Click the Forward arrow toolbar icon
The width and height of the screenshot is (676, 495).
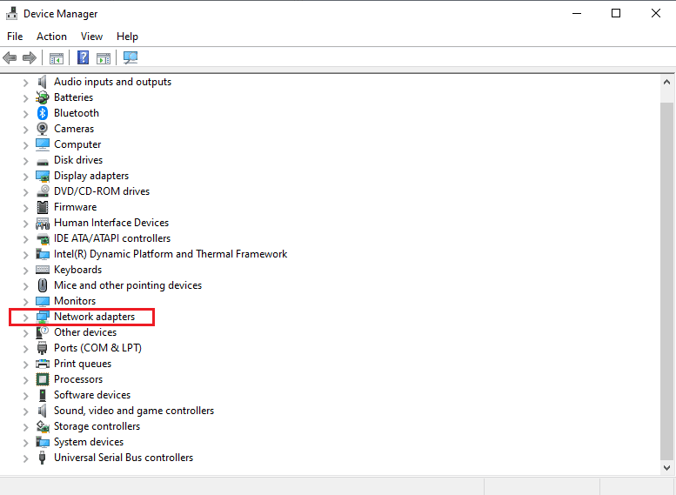coord(30,57)
